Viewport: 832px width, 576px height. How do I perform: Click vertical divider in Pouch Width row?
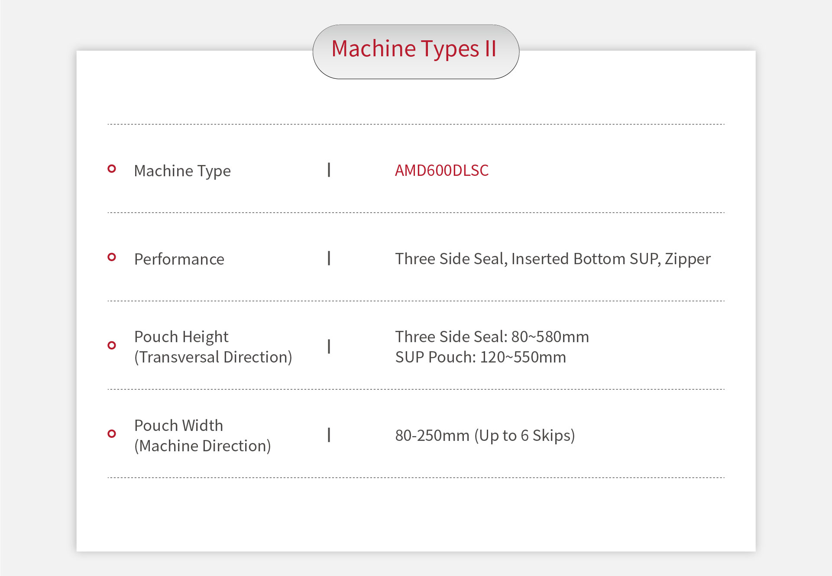pos(329,435)
